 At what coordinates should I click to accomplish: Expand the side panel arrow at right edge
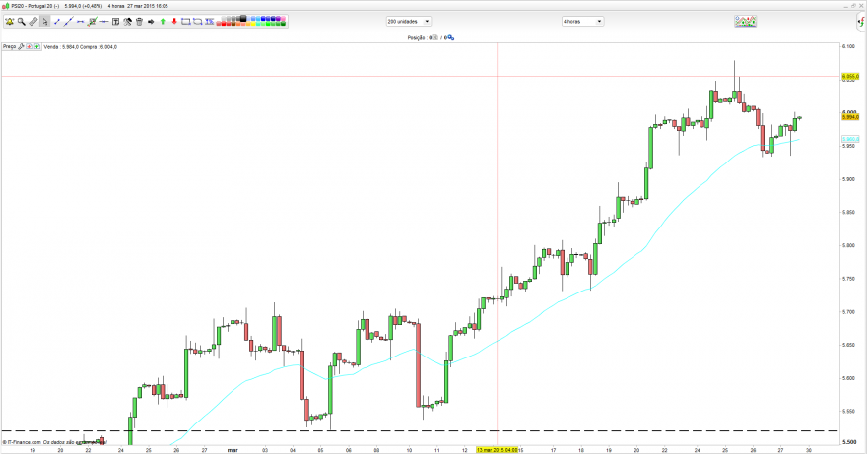click(x=861, y=22)
